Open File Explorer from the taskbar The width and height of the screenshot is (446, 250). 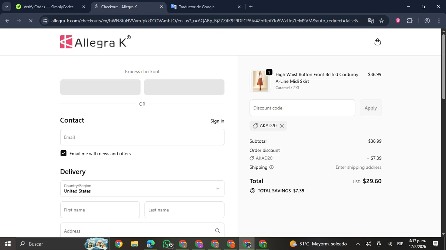(134, 244)
